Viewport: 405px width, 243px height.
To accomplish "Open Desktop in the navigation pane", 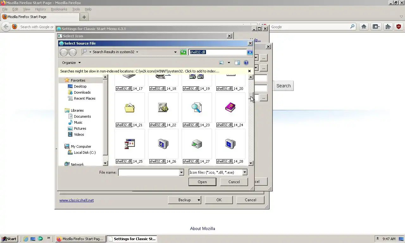I will (x=80, y=86).
